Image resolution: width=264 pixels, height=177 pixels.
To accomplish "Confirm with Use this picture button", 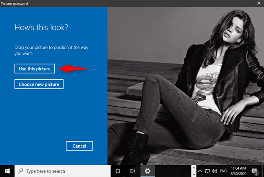I will pyautogui.click(x=35, y=69).
